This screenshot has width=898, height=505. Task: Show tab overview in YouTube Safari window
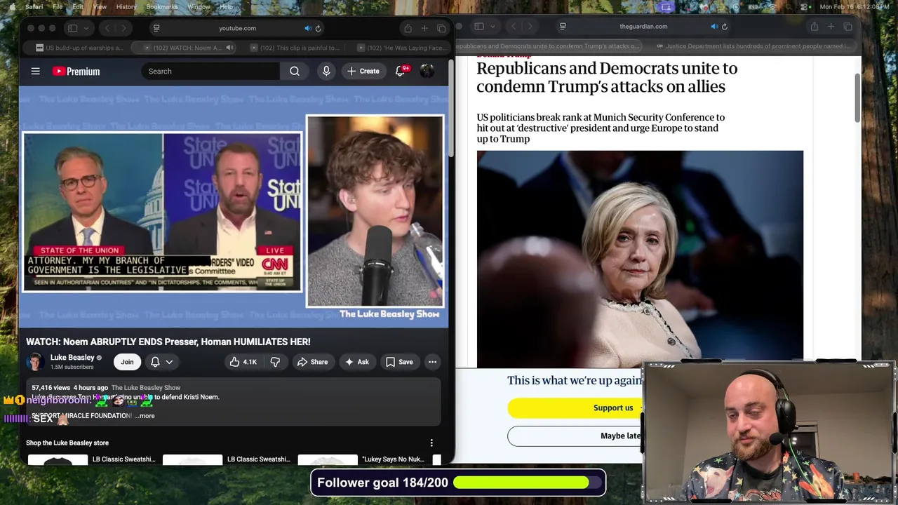click(441, 28)
